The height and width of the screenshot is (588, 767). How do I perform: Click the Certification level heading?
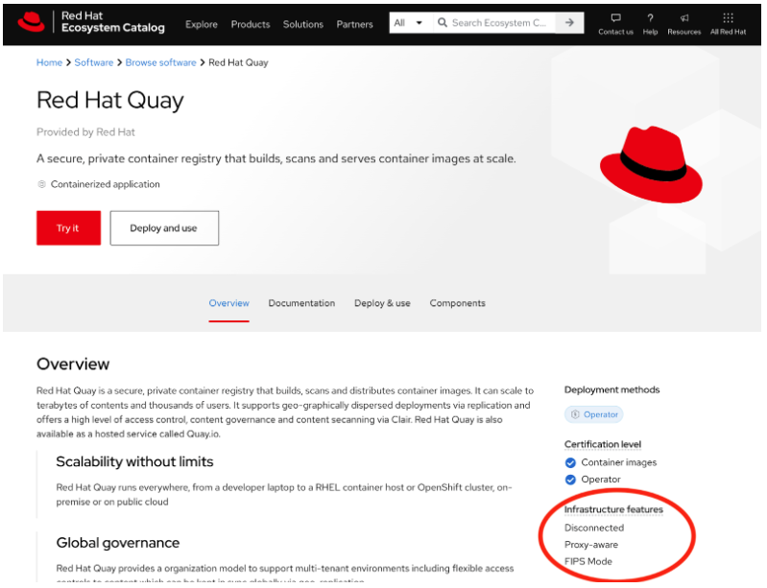pos(603,444)
